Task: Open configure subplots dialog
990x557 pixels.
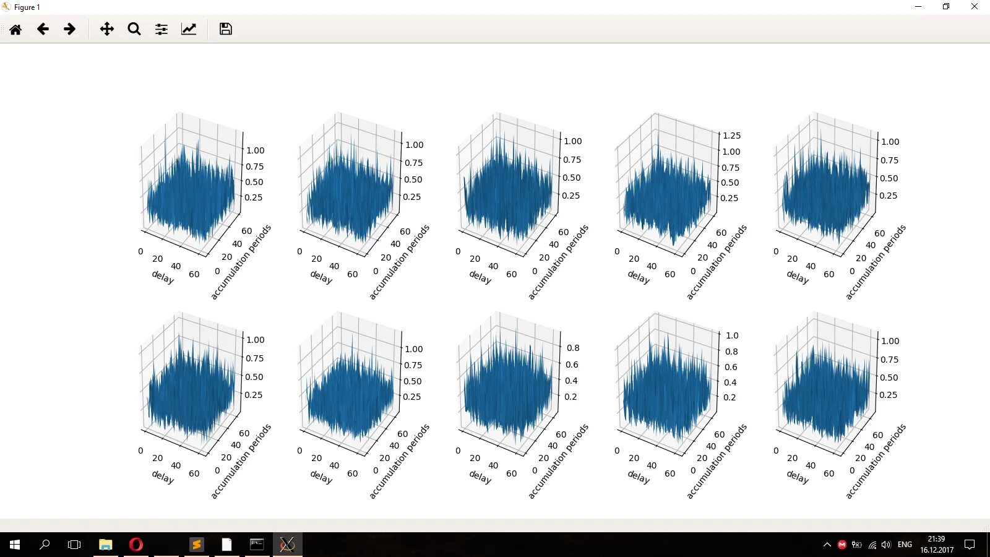Action: coord(161,29)
